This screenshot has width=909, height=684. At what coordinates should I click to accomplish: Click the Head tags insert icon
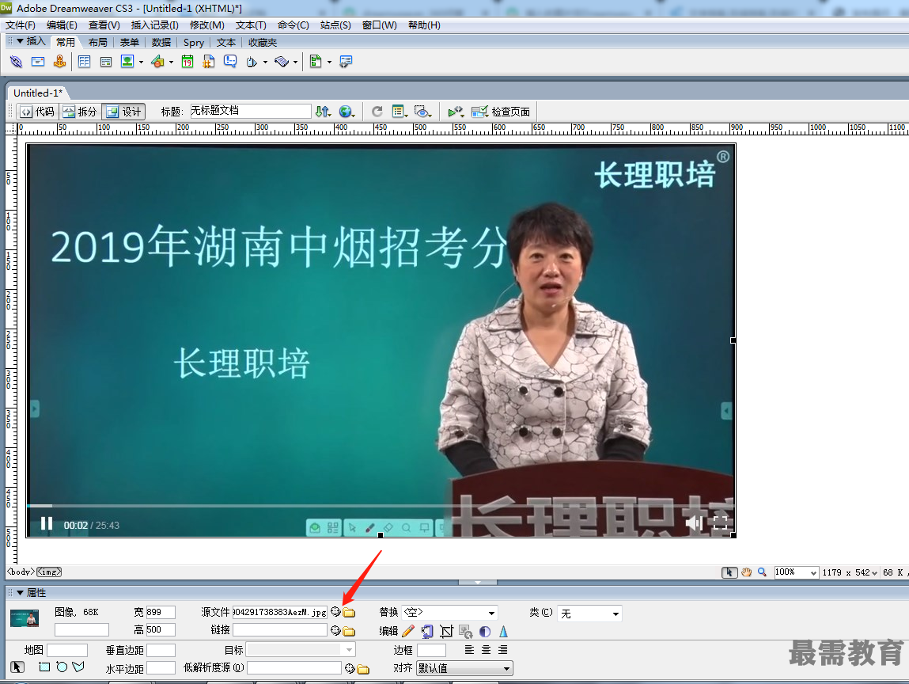(x=252, y=62)
